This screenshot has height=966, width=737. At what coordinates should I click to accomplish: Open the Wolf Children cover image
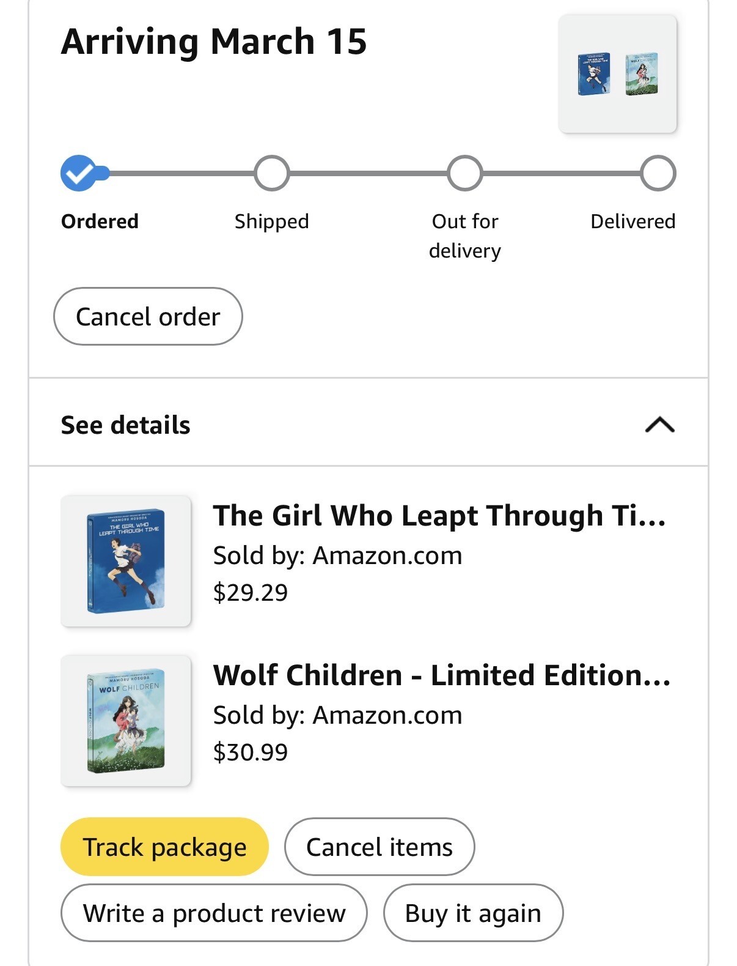(126, 721)
